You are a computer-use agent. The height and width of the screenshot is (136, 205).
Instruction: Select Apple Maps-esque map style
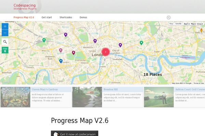point(193,24)
